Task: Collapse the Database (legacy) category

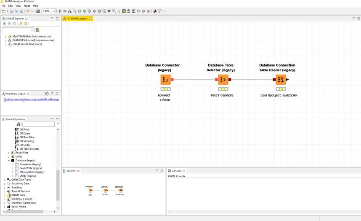Action: (9, 160)
